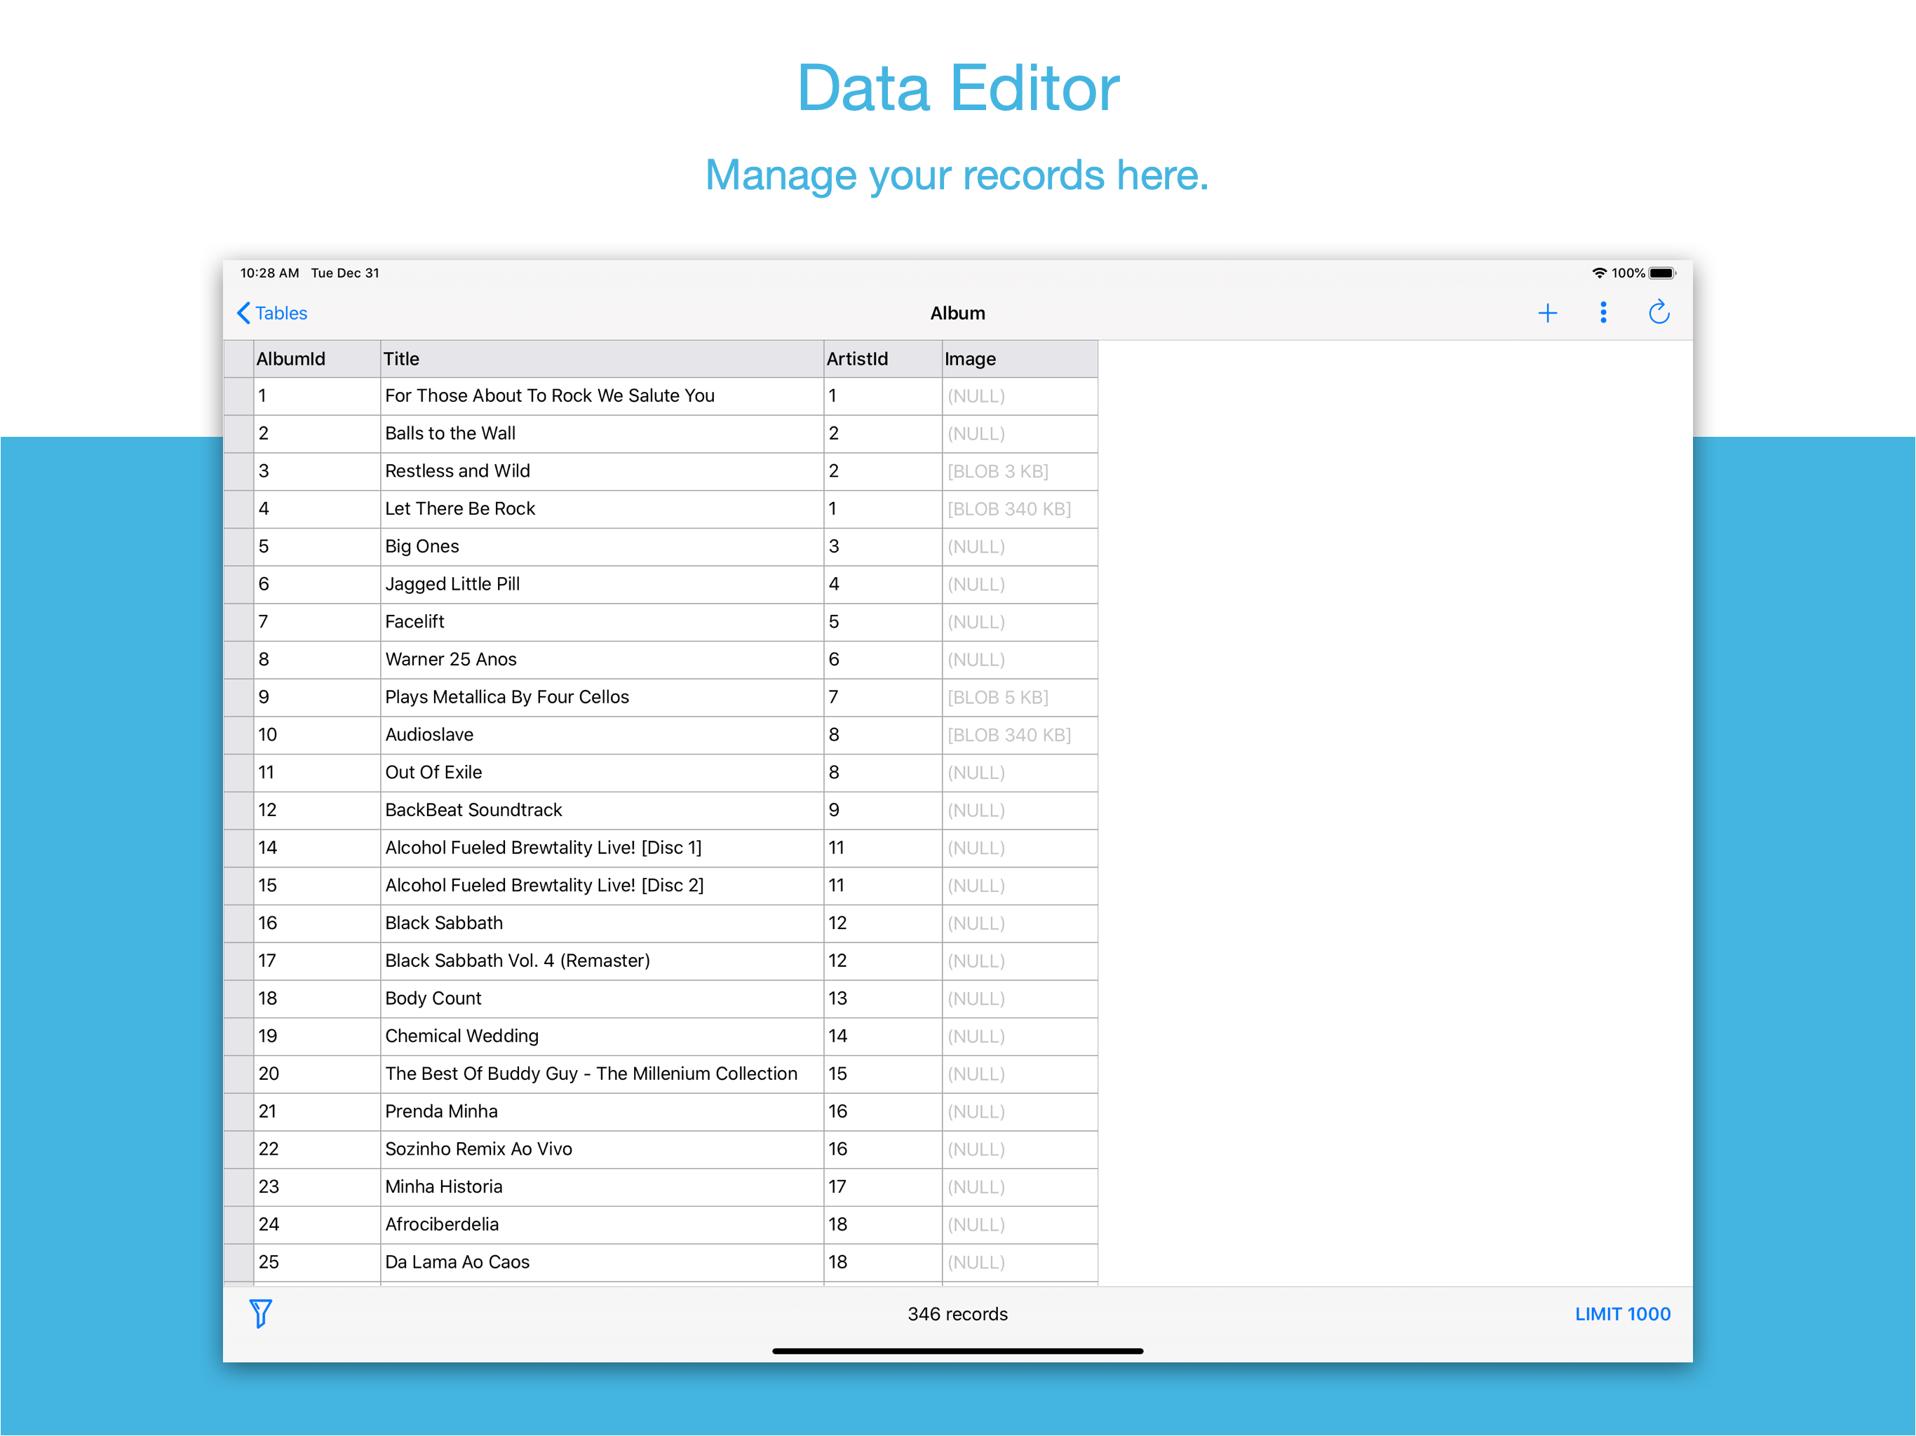The image size is (1916, 1436).
Task: Open BLOB 3 KB image for Restless and Wild
Action: click(998, 471)
